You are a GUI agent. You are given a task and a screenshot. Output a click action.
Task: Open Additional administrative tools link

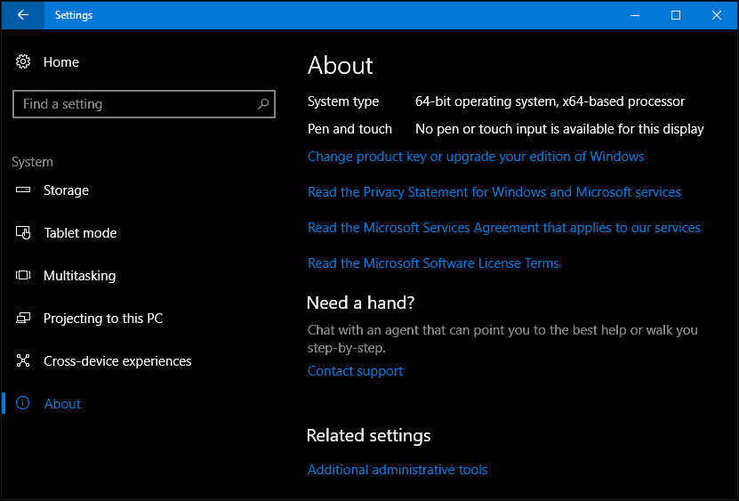(x=398, y=470)
